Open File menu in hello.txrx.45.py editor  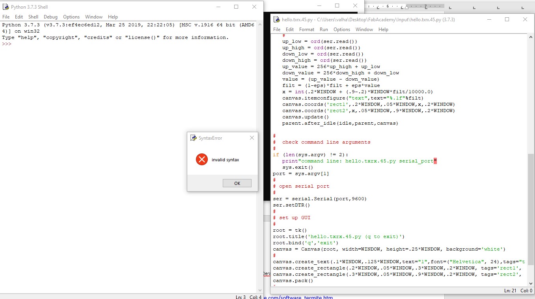coord(277,30)
